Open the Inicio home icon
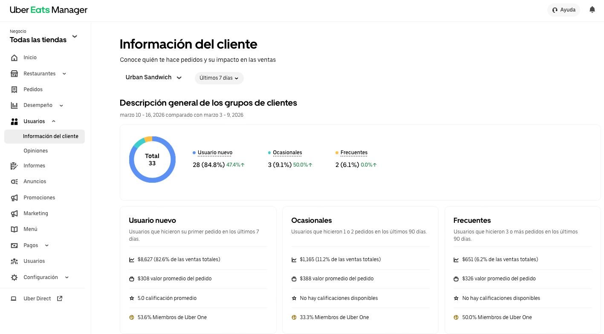The width and height of the screenshot is (604, 334). click(14, 58)
